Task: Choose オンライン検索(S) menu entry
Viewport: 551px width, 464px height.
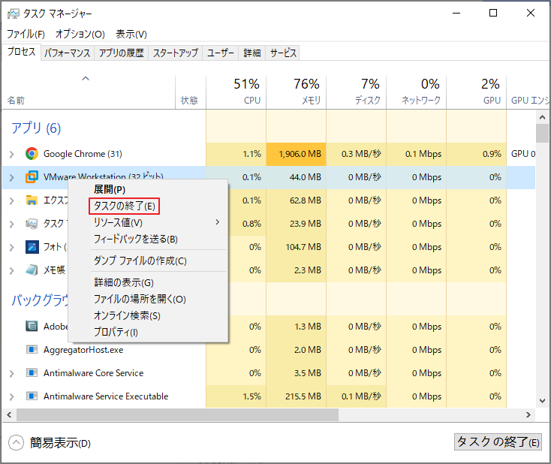Action: pyautogui.click(x=149, y=315)
